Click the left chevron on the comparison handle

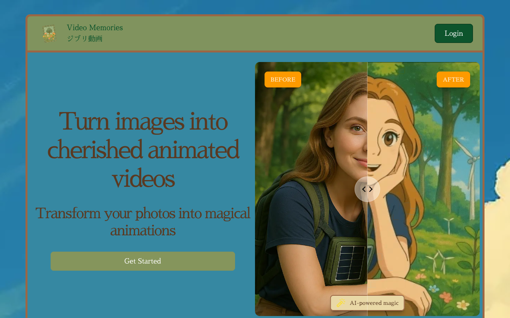[364, 189]
